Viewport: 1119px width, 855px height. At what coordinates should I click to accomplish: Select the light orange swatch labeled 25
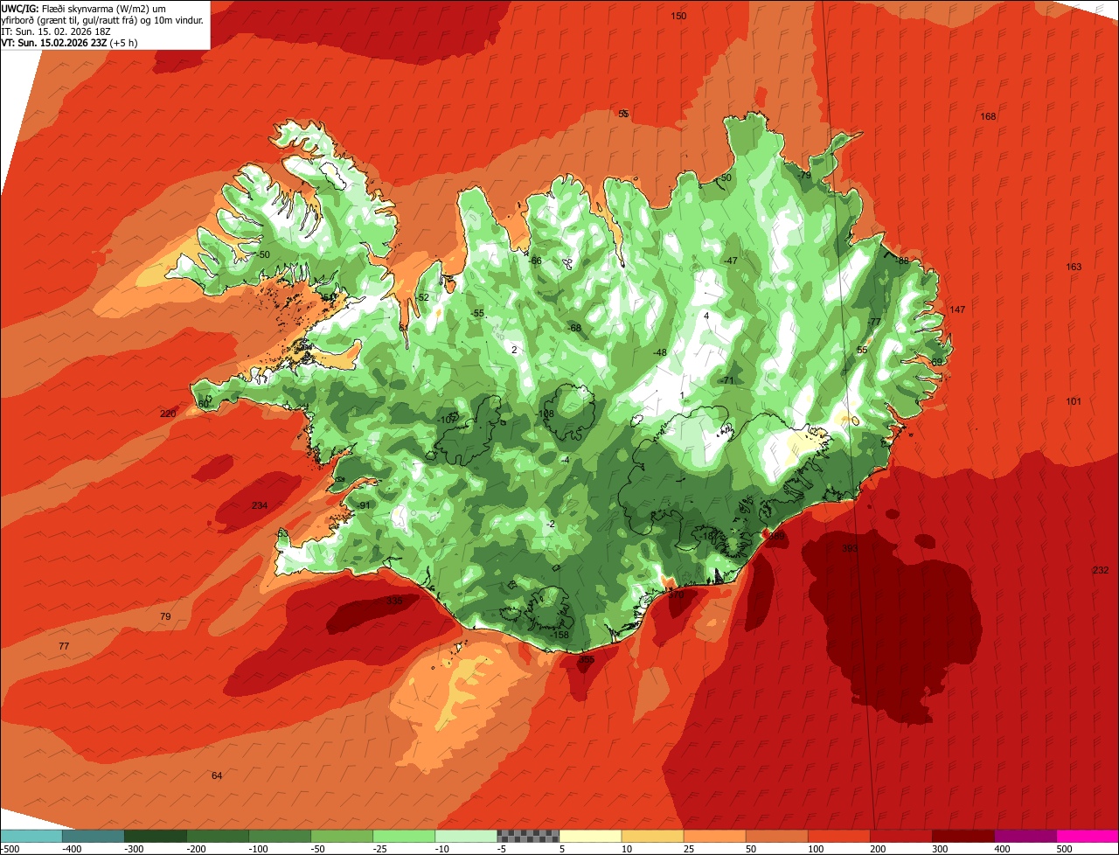(714, 835)
